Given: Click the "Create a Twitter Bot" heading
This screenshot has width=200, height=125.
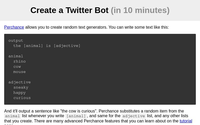Looking at the screenshot, I should [69, 10].
